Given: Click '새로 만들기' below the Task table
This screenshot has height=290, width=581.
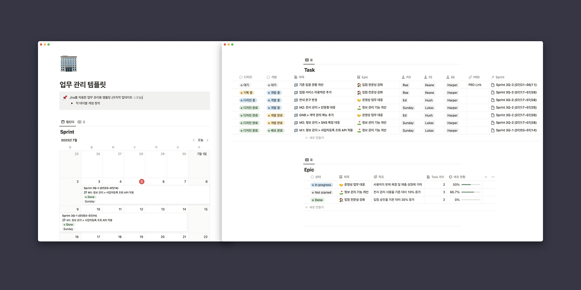Looking at the screenshot, I should [315, 138].
